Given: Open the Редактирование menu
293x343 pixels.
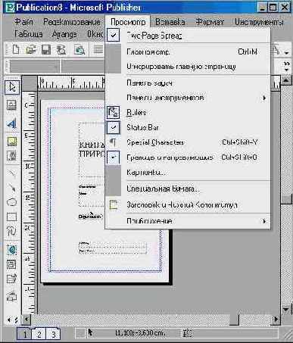Looking at the screenshot, I should (x=72, y=22).
